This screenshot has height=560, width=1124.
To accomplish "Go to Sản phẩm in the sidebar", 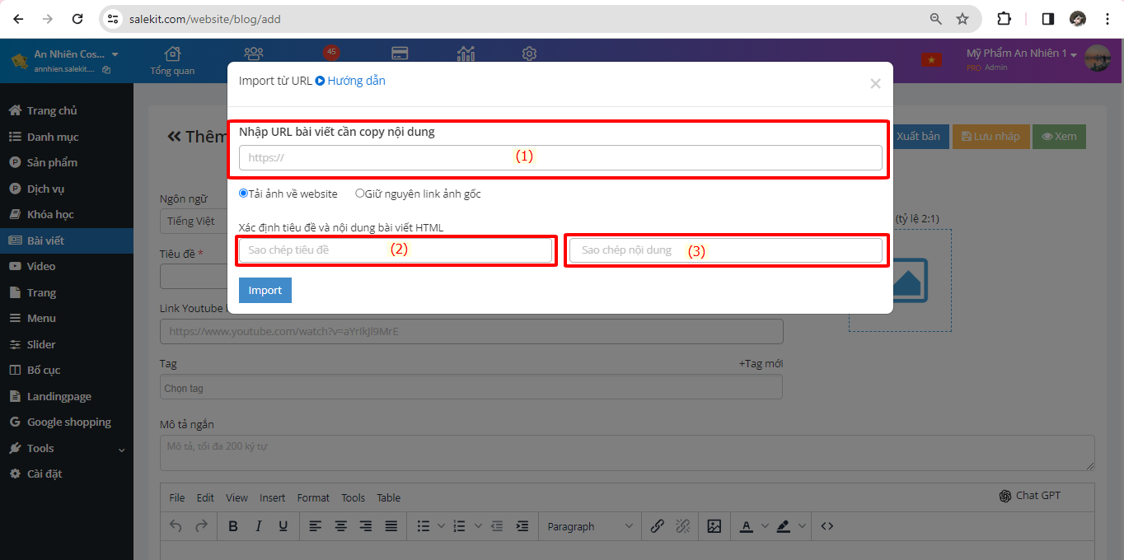I will tap(52, 162).
